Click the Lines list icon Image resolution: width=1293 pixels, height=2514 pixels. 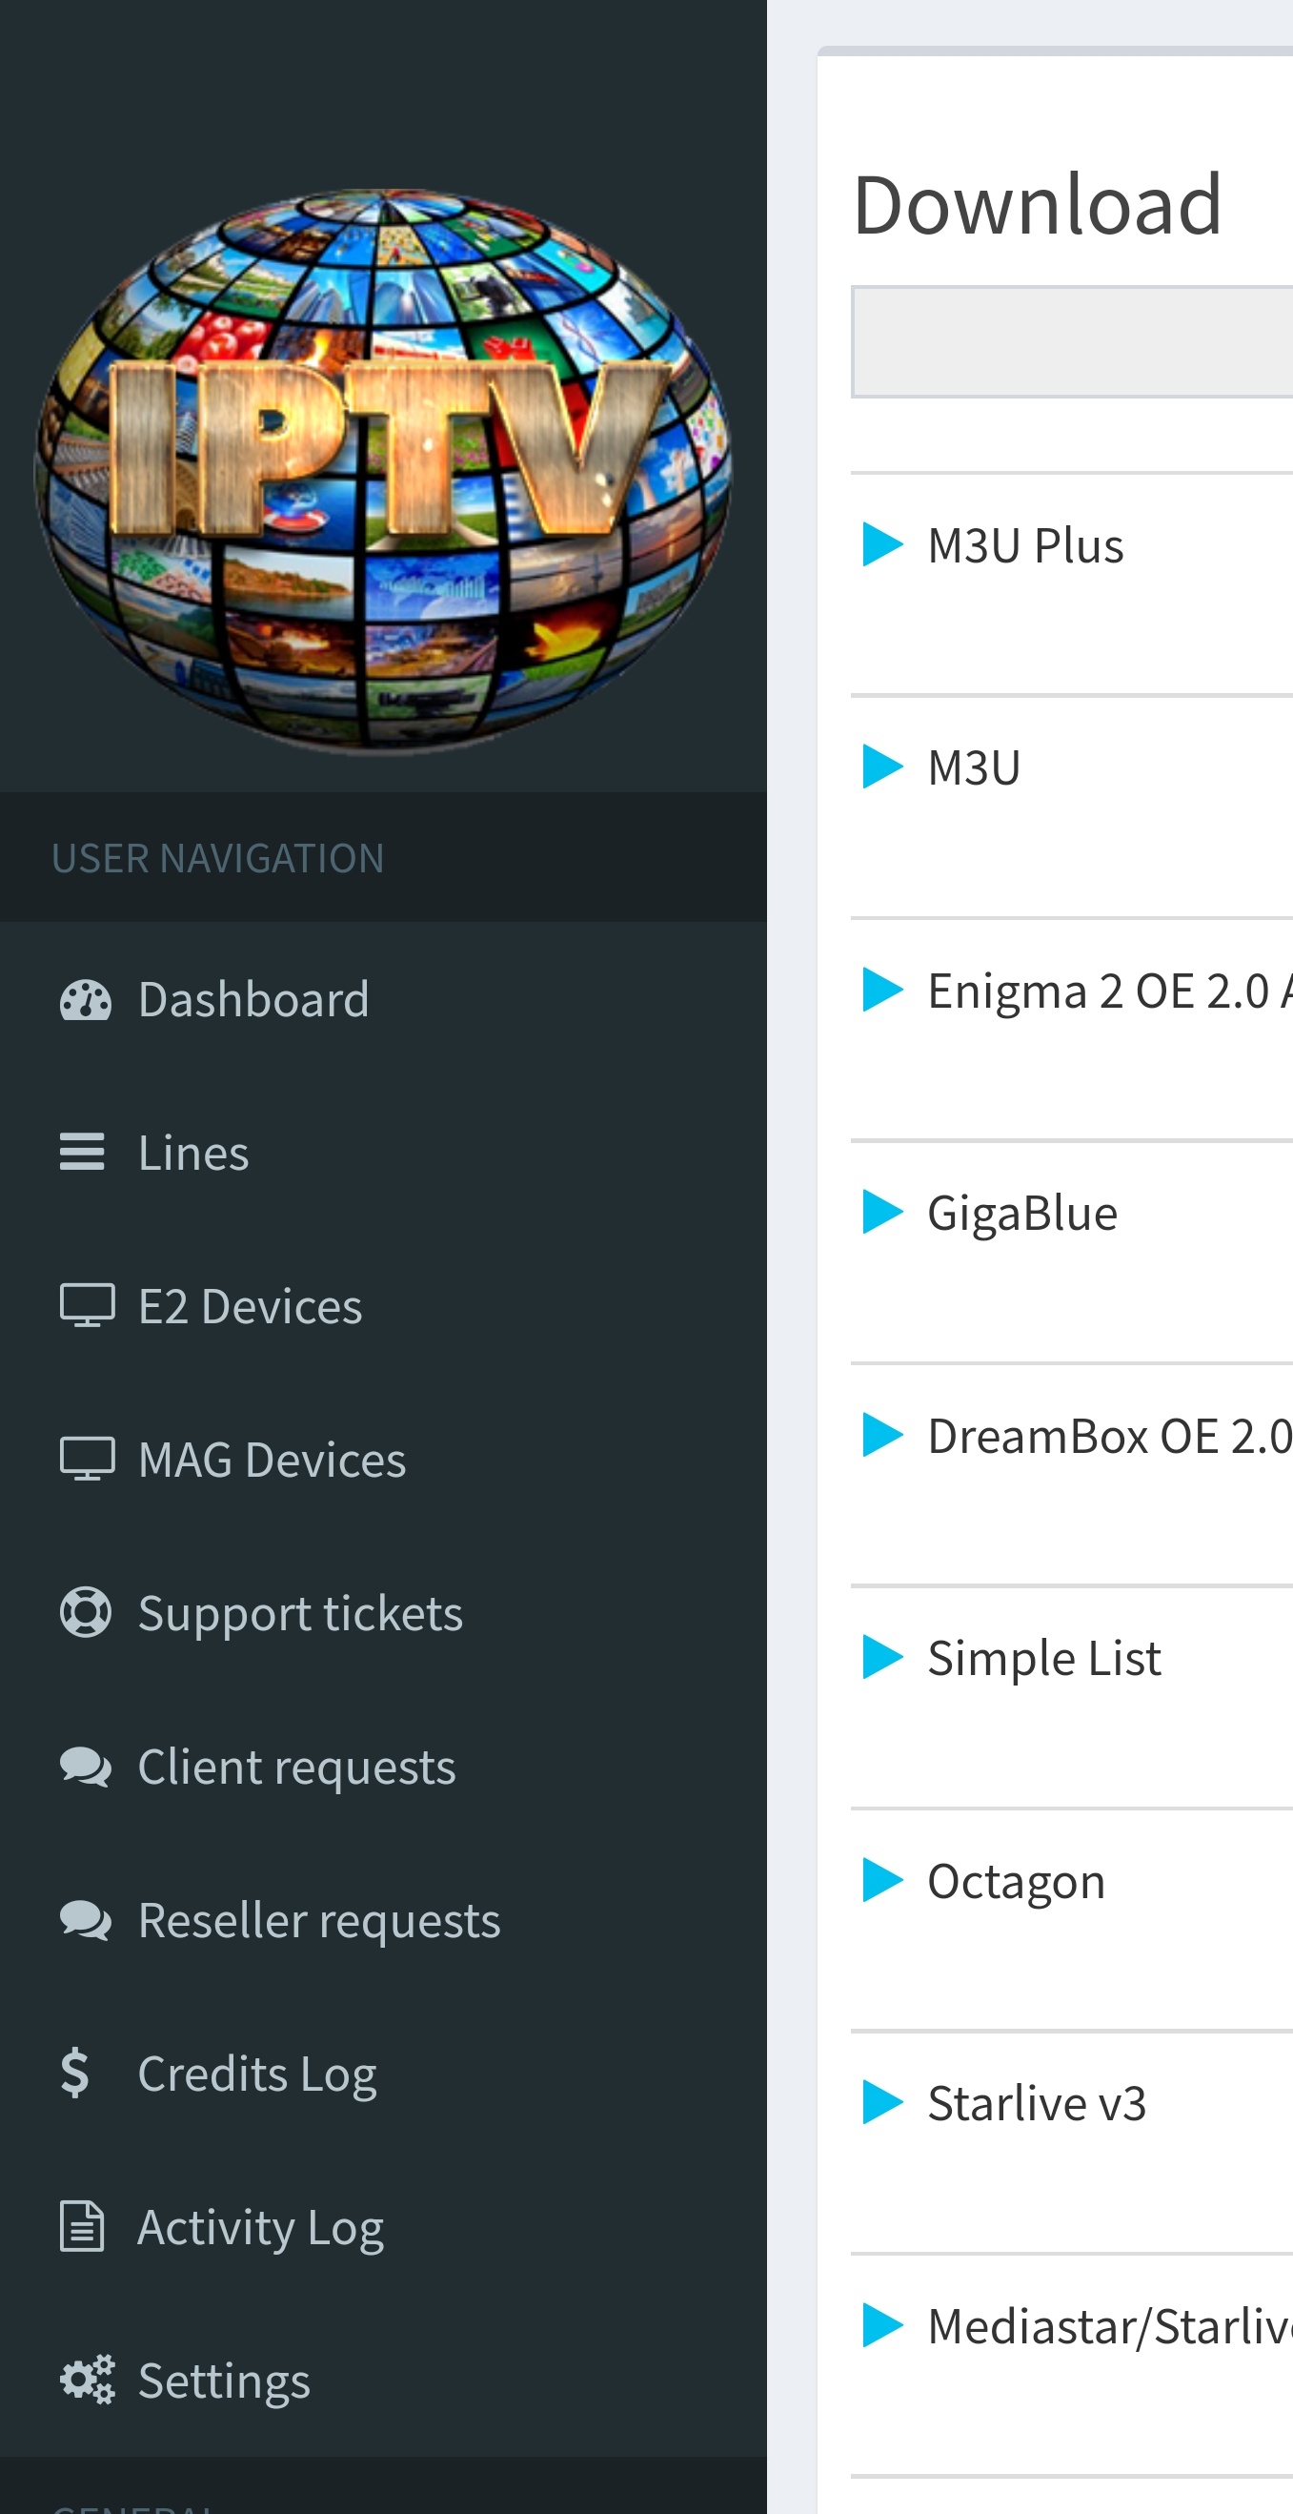click(x=82, y=1153)
